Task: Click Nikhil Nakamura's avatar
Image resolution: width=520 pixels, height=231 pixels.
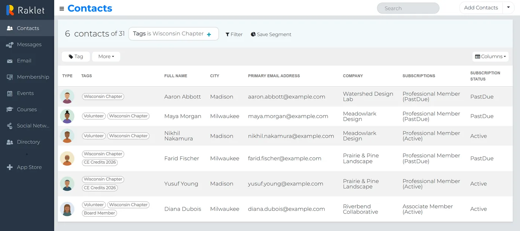Action: 67,136
